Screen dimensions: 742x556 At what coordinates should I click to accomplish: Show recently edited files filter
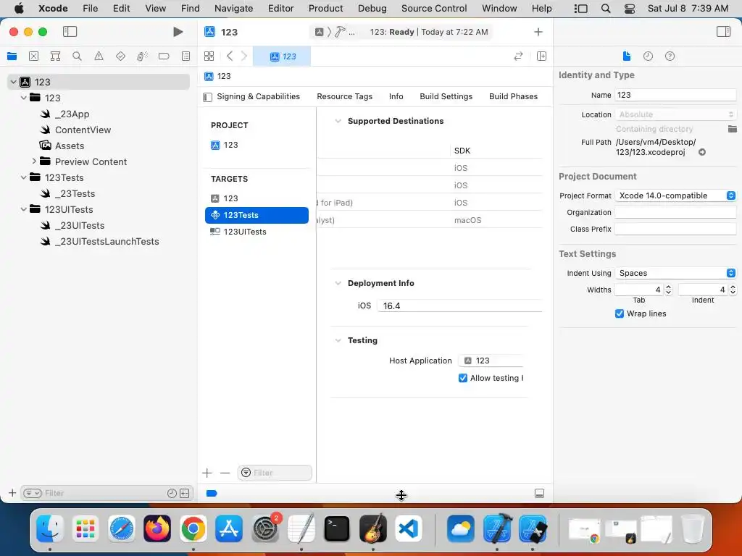tap(172, 493)
